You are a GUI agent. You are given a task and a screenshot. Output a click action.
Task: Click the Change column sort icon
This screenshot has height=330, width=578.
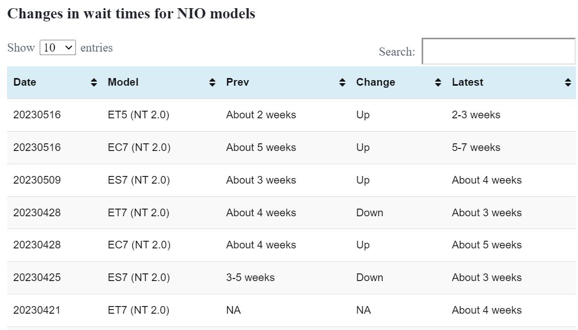pos(438,83)
